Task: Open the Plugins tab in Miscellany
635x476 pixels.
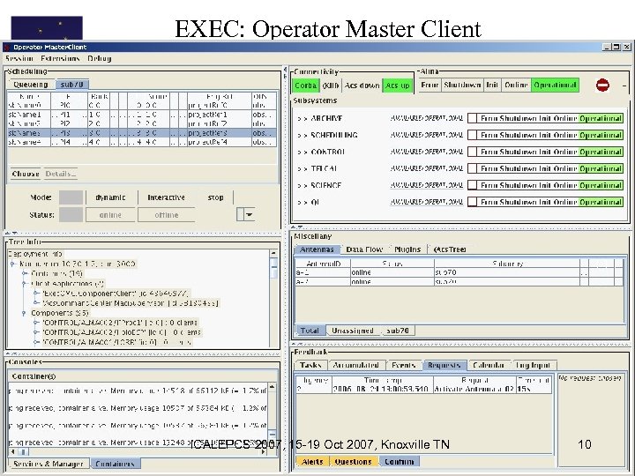Action: click(407, 249)
